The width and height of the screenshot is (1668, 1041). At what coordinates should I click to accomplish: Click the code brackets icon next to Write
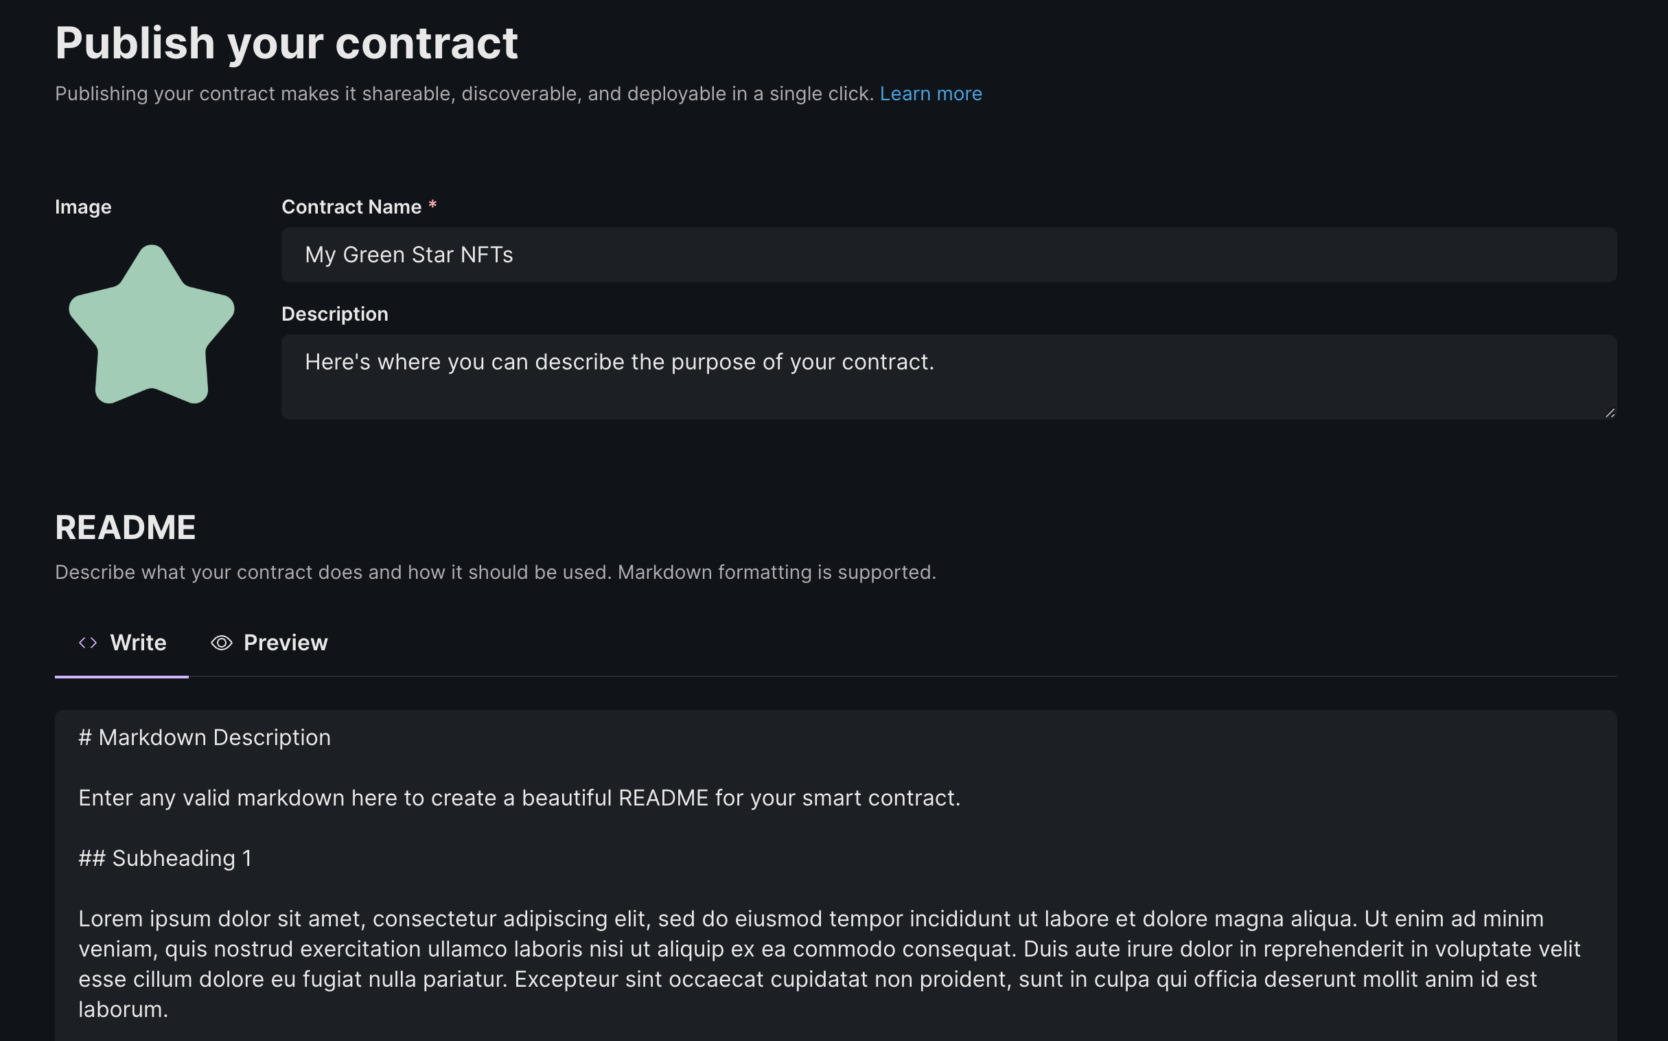(87, 642)
